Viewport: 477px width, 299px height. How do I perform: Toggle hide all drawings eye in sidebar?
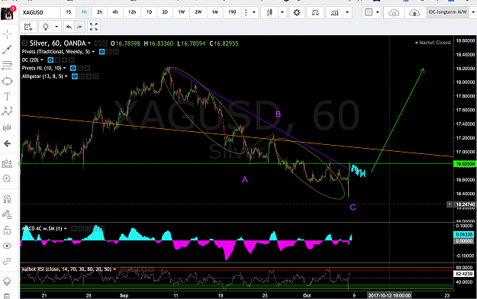pyautogui.click(x=7, y=246)
